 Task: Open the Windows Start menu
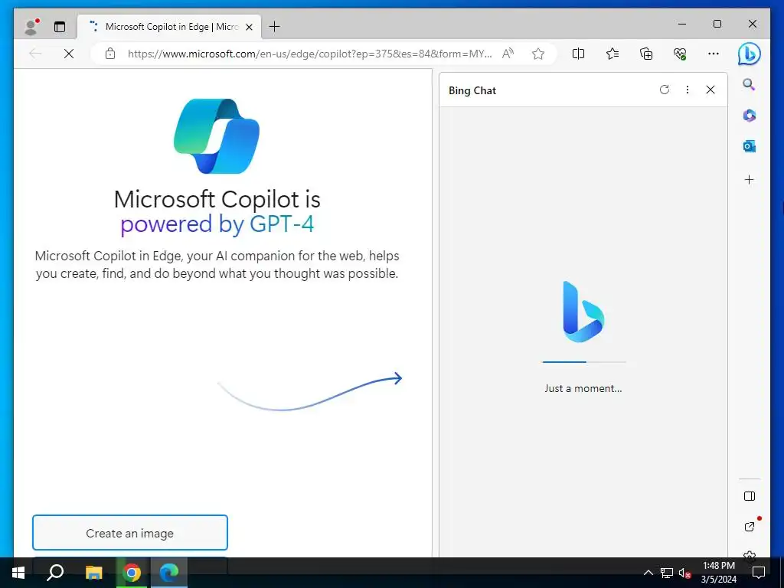click(18, 573)
